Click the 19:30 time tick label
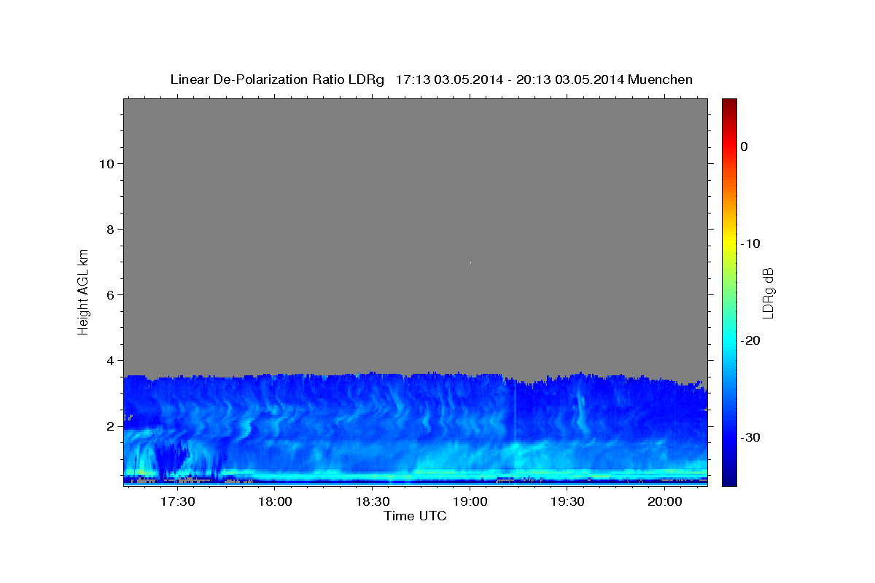 567,501
